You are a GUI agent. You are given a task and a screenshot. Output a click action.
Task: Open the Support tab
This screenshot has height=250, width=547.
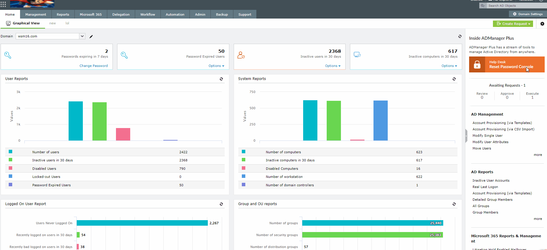(x=245, y=14)
